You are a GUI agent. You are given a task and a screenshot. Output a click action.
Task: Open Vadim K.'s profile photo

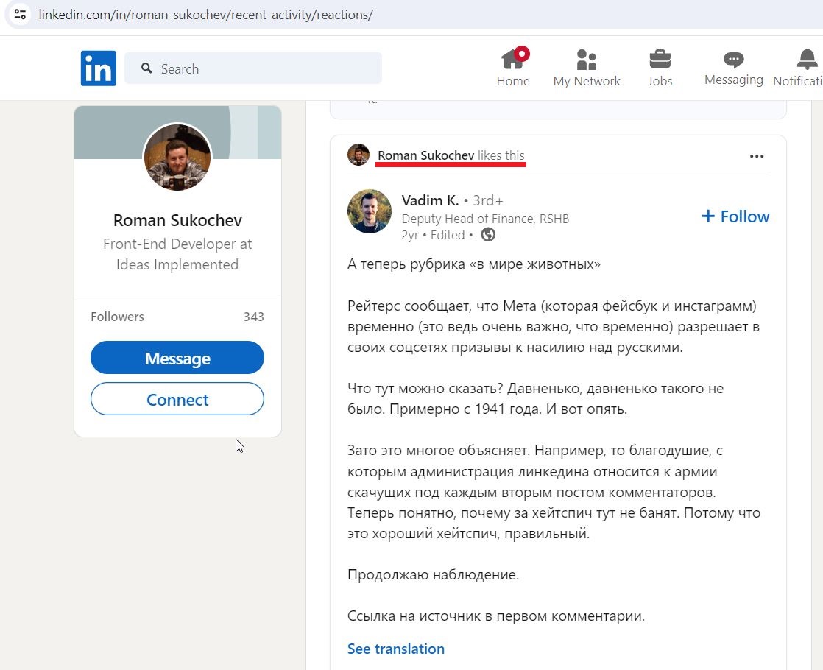tap(370, 211)
